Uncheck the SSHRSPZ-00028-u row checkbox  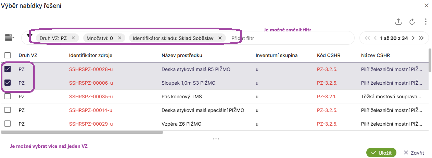(8, 69)
